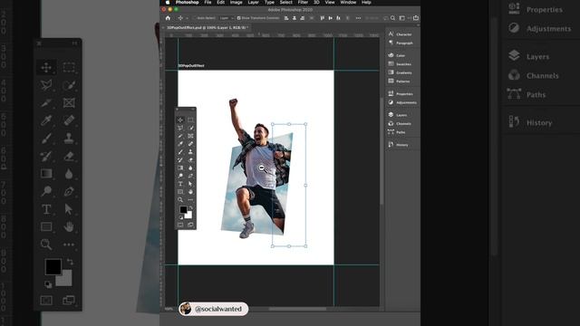Open the Layer dropdown beside Auto-Select
The height and width of the screenshot is (326, 580).
pos(226,18)
